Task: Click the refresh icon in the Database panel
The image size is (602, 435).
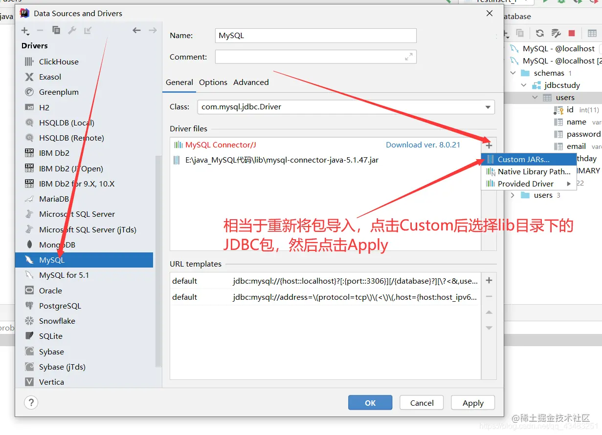Action: 540,33
